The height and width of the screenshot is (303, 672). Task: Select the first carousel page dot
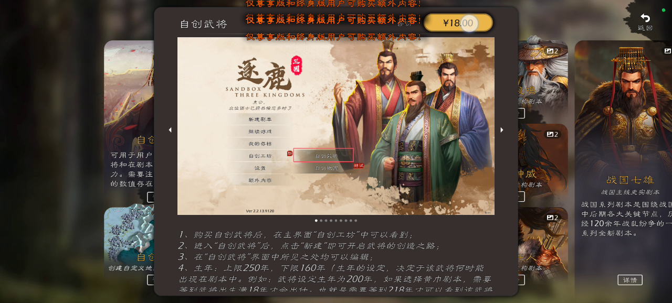click(x=316, y=221)
